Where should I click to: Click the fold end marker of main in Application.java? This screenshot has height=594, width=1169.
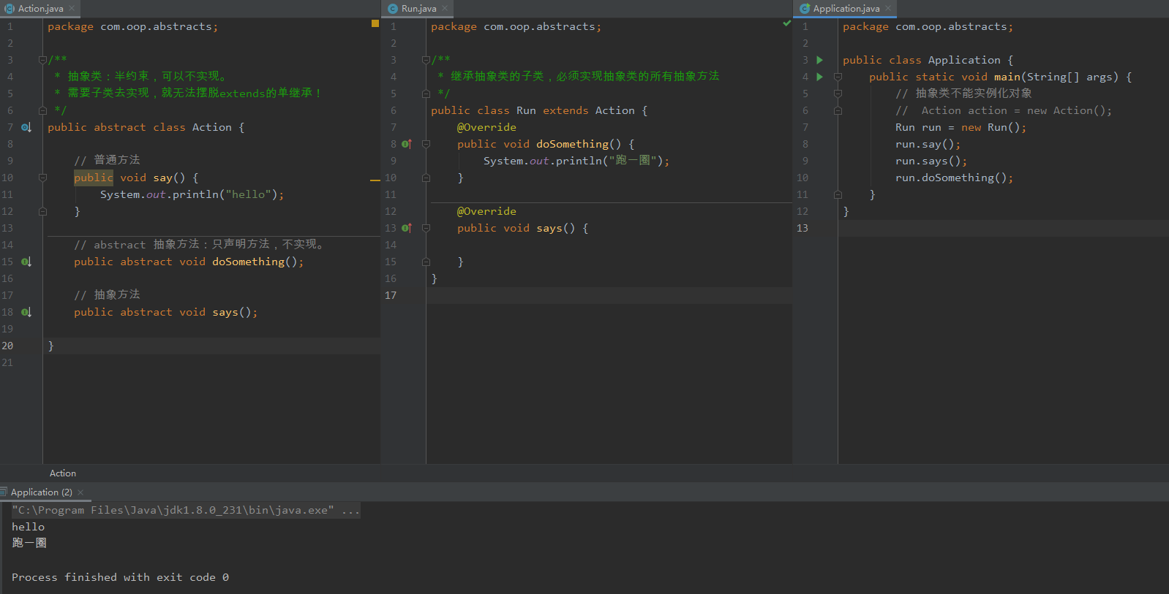click(x=838, y=194)
